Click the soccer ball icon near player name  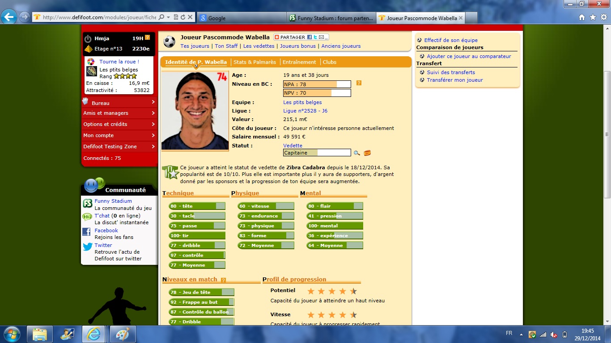(170, 42)
